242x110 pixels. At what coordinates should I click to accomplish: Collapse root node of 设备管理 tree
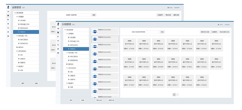point(15,13)
